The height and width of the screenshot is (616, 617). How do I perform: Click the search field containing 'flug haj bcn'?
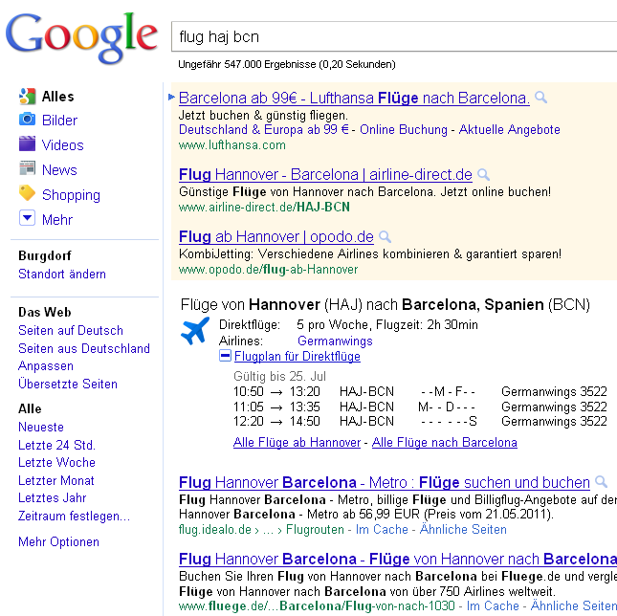click(x=392, y=37)
